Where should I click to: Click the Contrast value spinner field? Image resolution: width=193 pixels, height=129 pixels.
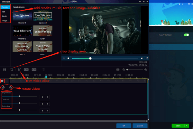coord(45,104)
